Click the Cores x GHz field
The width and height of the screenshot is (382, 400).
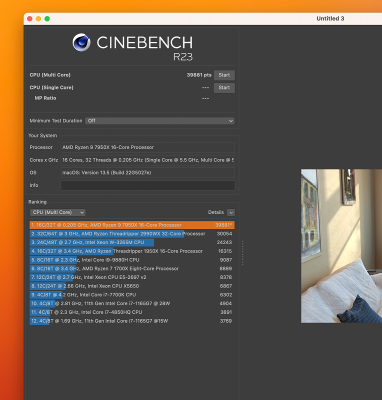(147, 160)
